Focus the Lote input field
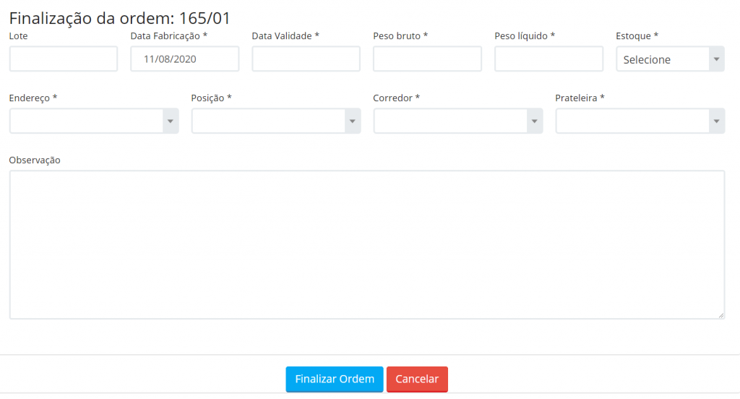This screenshot has height=399, width=740. (x=64, y=59)
